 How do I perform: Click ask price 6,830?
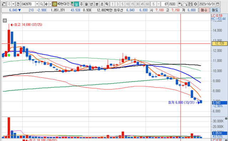pyautogui.click(x=144, y=10)
